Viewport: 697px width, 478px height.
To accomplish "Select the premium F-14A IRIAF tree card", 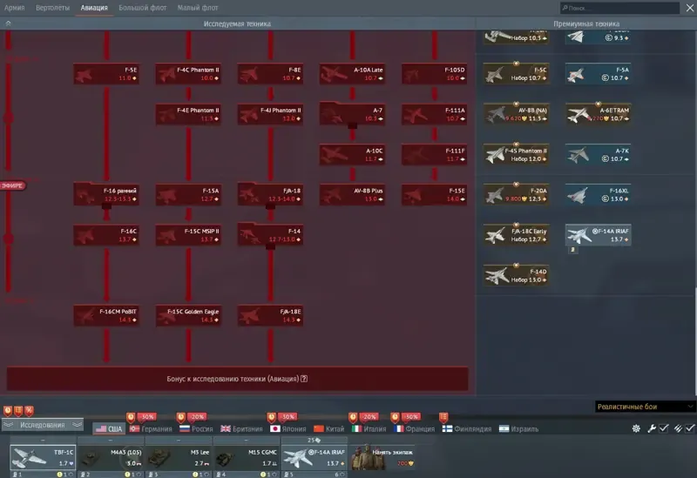I will click(598, 235).
